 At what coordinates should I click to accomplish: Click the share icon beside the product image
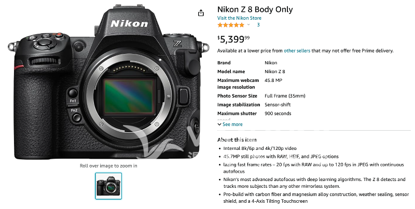pyautogui.click(x=201, y=13)
